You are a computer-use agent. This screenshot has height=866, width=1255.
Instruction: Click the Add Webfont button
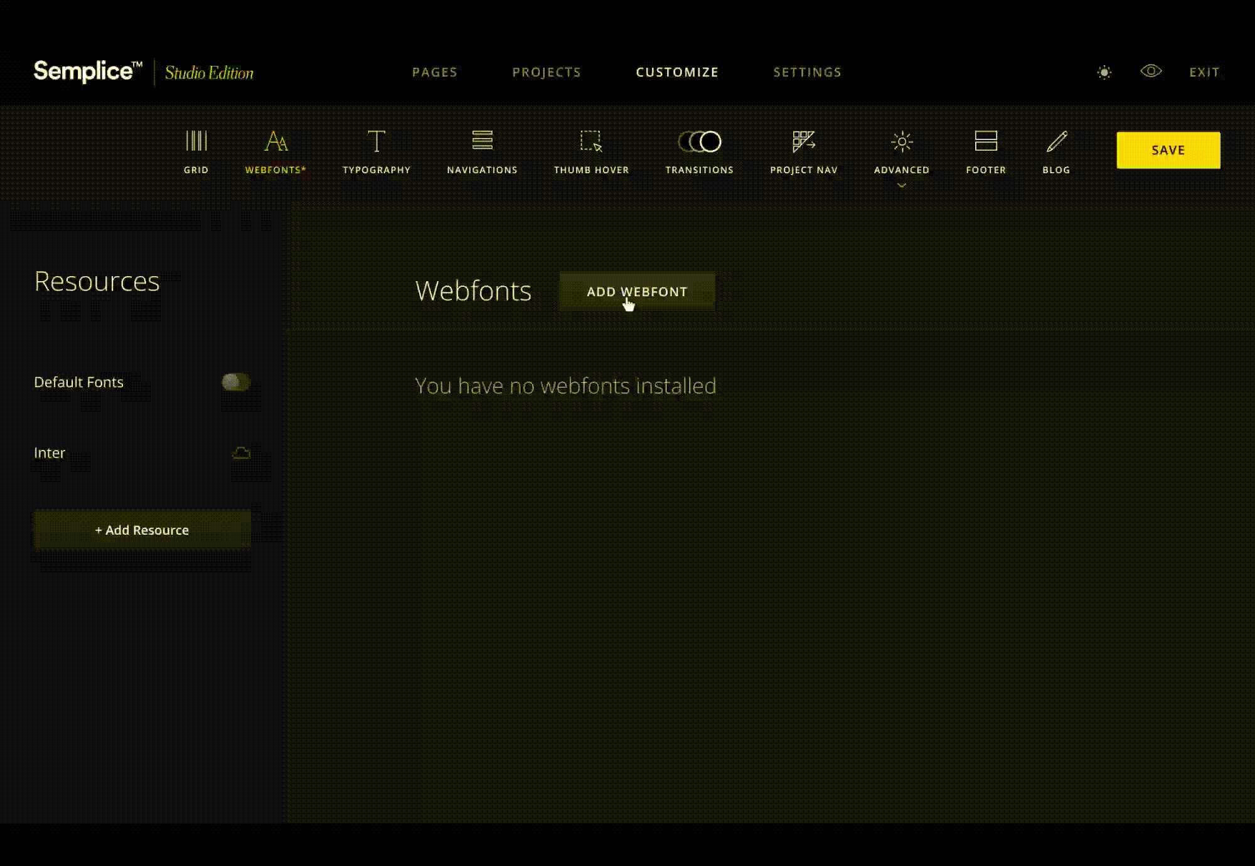tap(636, 292)
